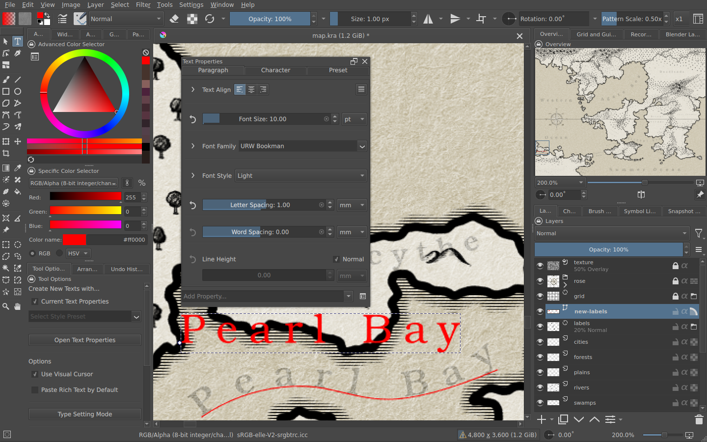Open the Font Style Light dropdown
Image resolution: width=707 pixels, height=442 pixels.
click(301, 175)
